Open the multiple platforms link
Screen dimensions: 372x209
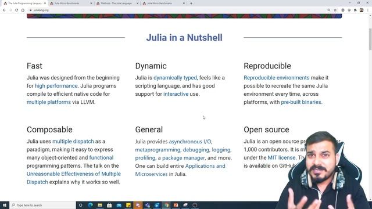[x=49, y=102]
